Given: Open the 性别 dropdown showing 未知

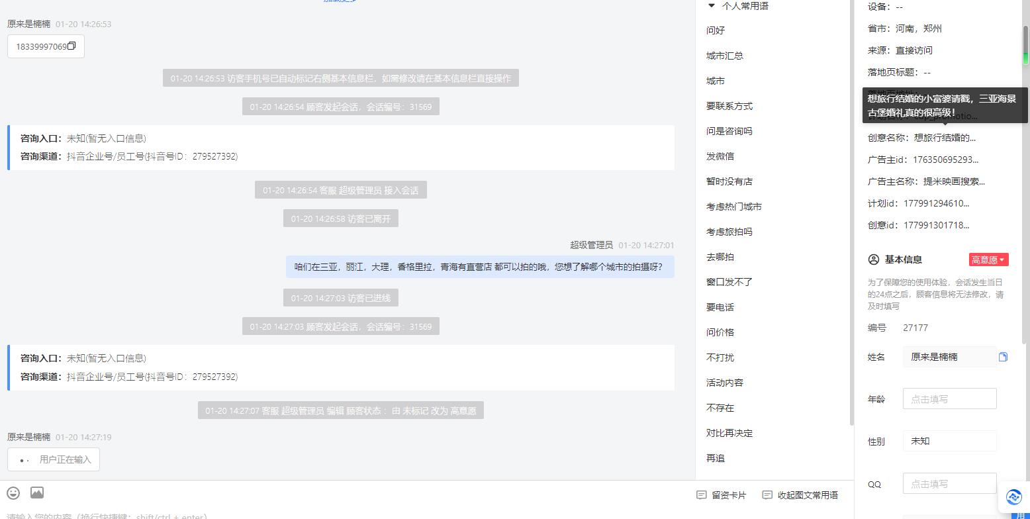Looking at the screenshot, I should click(949, 441).
